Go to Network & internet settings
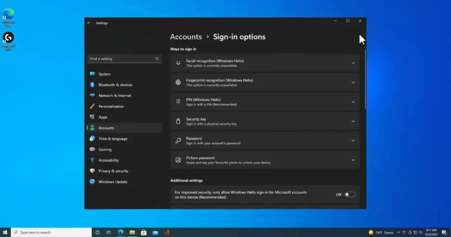 [x=125, y=96]
